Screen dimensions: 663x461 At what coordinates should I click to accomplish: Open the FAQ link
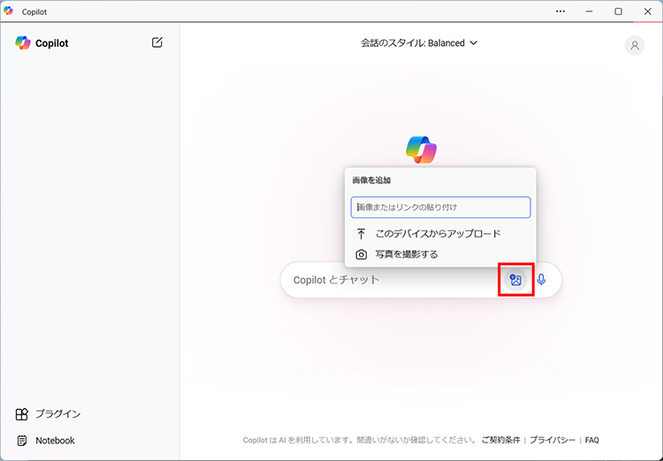click(x=592, y=440)
